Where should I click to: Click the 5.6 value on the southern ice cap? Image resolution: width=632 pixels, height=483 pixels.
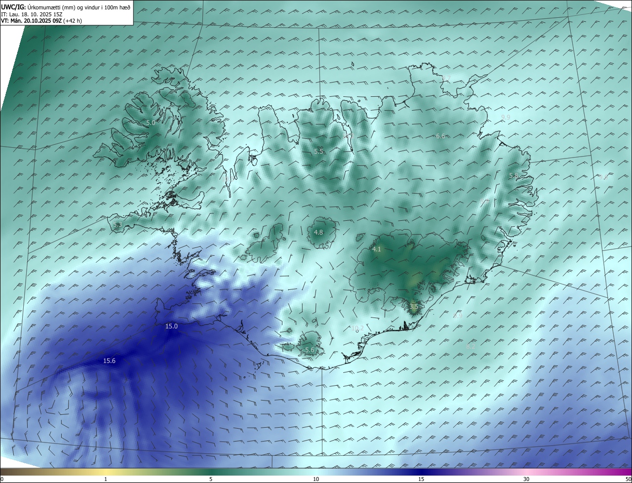click(310, 350)
